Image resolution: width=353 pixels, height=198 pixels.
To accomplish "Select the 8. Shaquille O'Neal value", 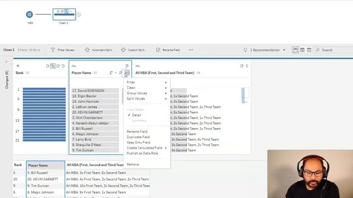I will point(95,145).
